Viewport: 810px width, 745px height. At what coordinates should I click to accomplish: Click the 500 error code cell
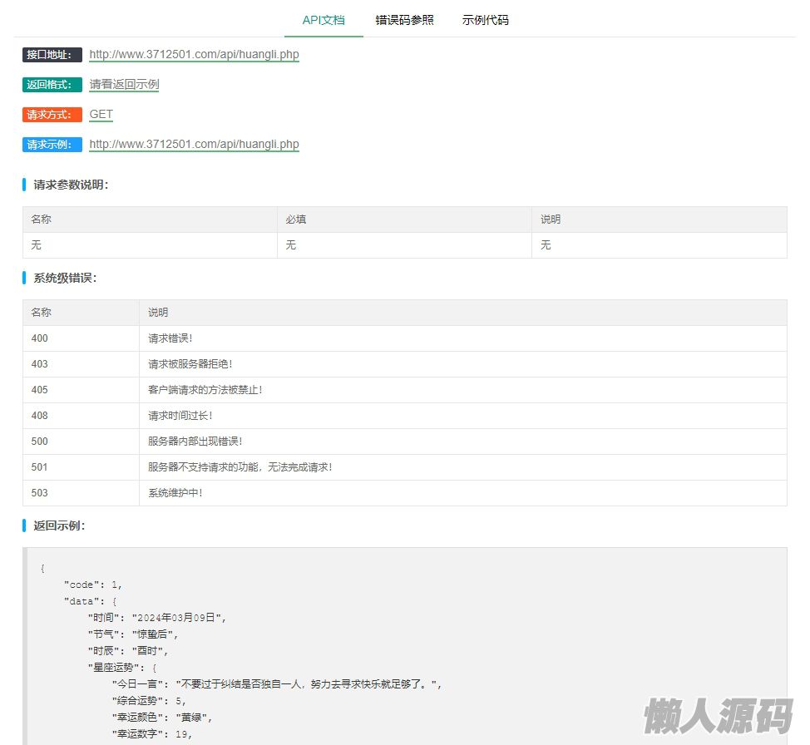click(x=80, y=442)
